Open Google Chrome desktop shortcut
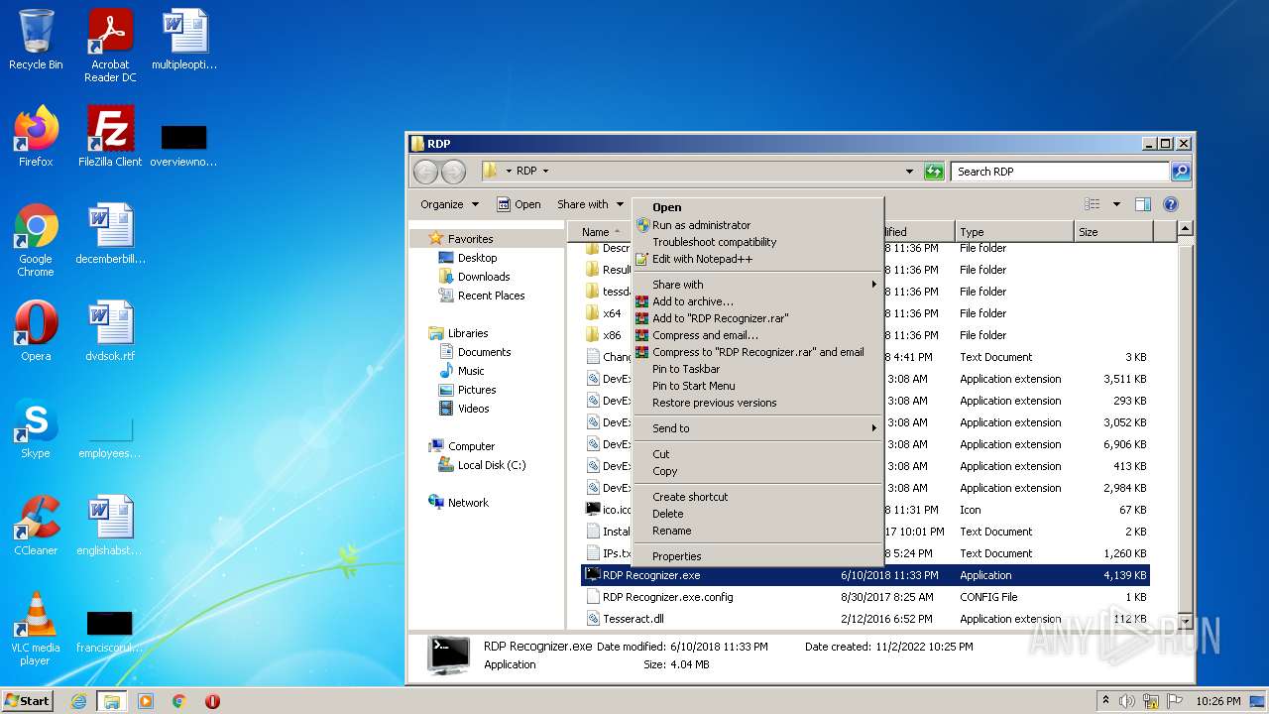The image size is (1269, 714). (x=36, y=240)
